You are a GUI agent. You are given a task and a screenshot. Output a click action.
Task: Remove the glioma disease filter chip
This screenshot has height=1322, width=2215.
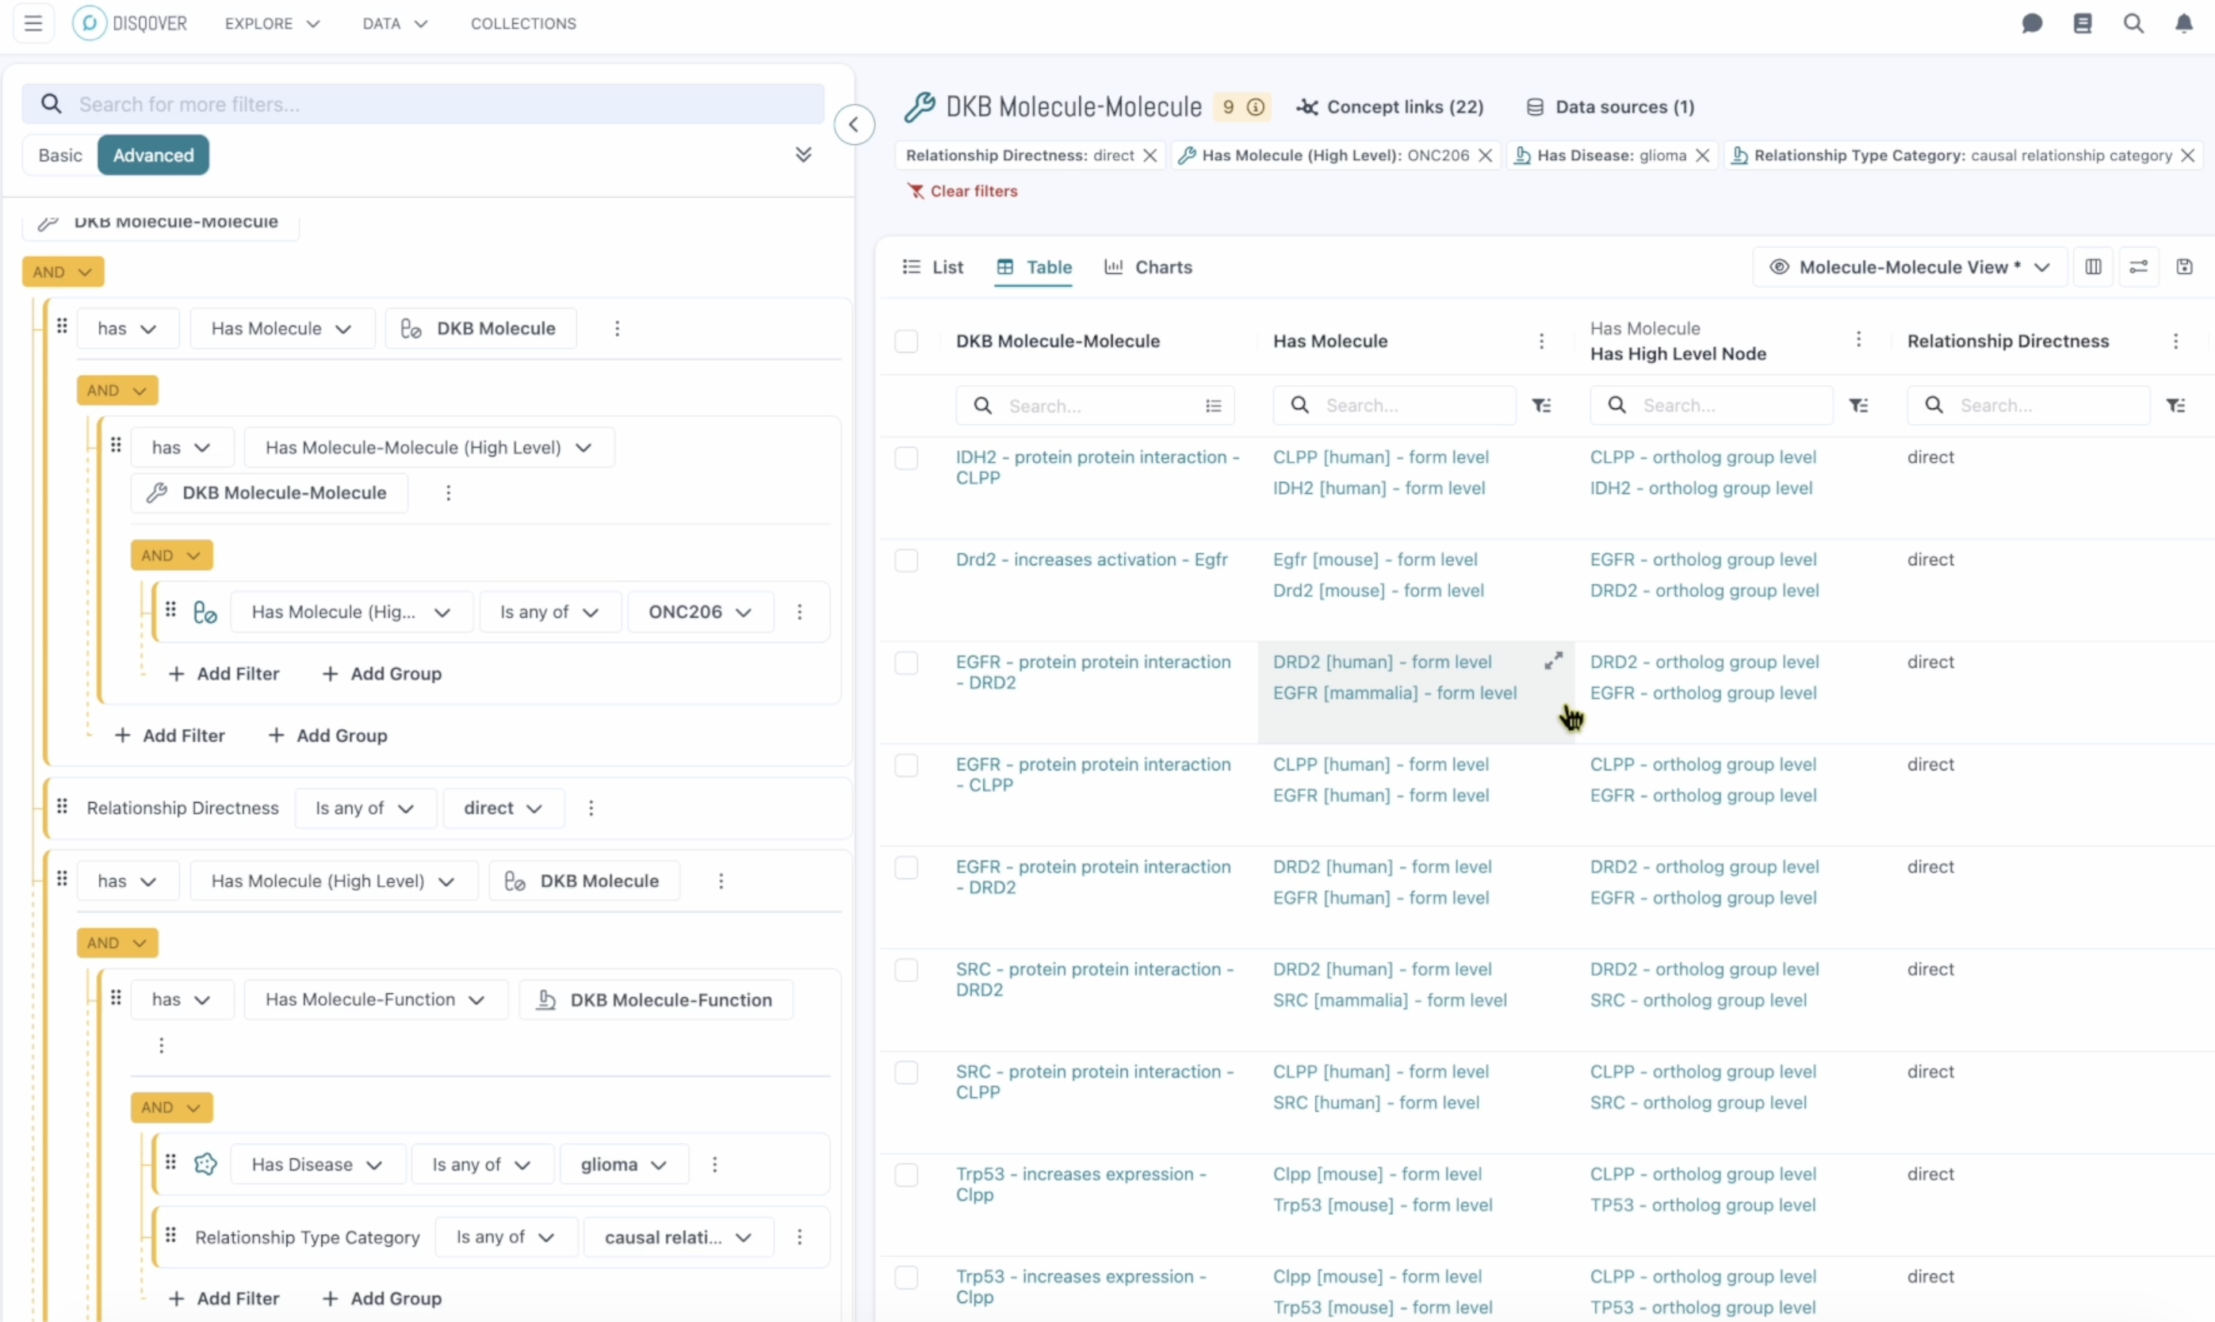tap(1703, 155)
